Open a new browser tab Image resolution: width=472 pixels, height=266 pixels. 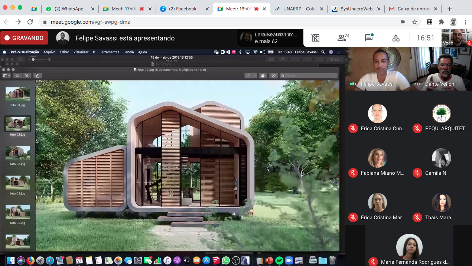click(450, 9)
